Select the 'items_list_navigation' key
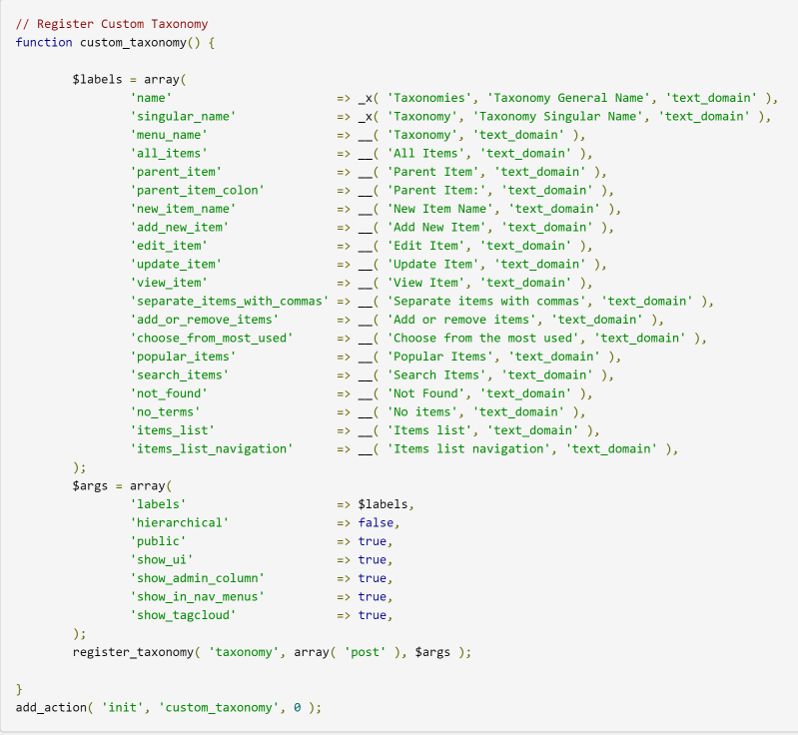Image resolution: width=798 pixels, height=735 pixels. (211, 448)
